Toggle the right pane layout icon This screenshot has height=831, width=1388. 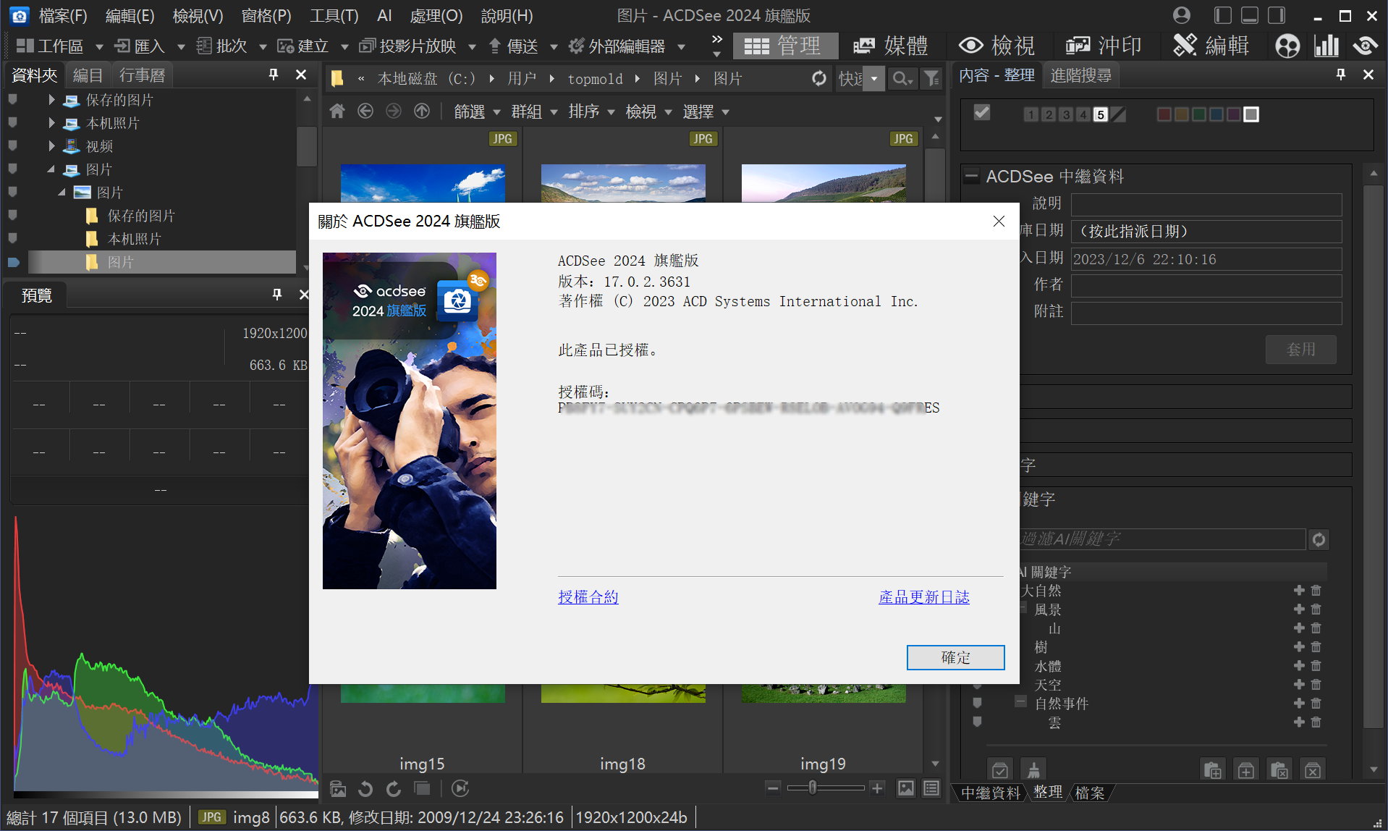1277,15
